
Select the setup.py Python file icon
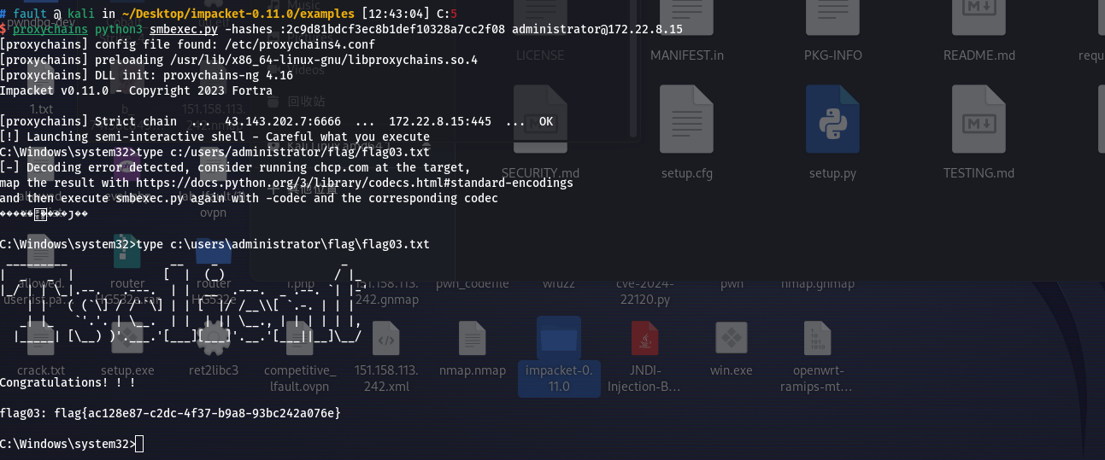[832, 119]
